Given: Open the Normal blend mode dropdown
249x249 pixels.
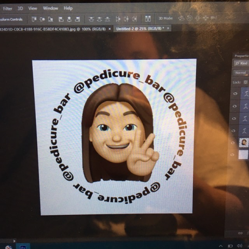Looking at the screenshot, I should click(241, 73).
